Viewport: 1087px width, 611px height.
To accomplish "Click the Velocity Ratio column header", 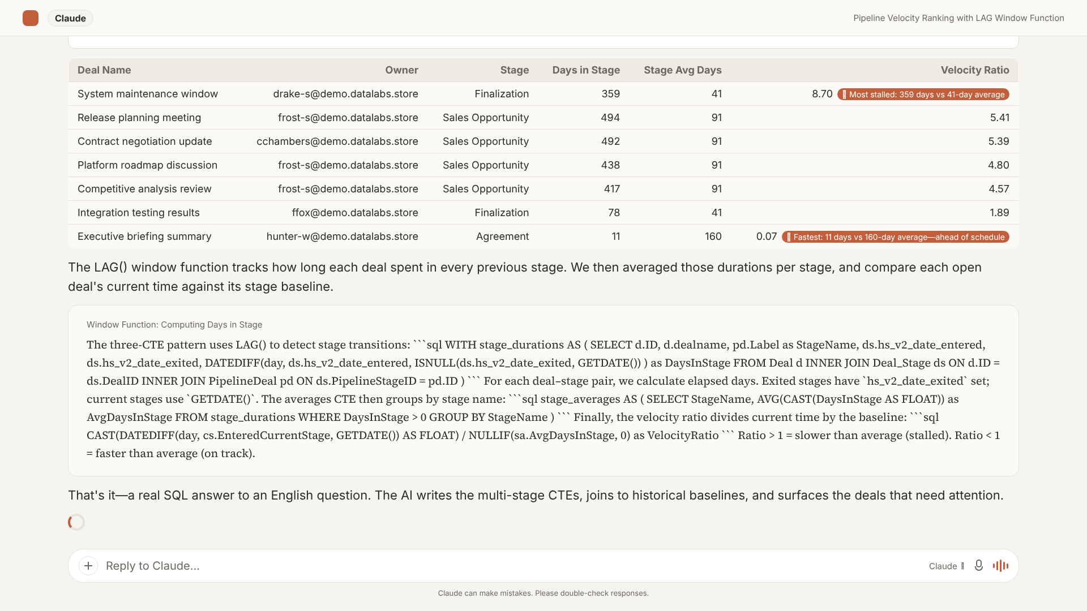I will [975, 70].
